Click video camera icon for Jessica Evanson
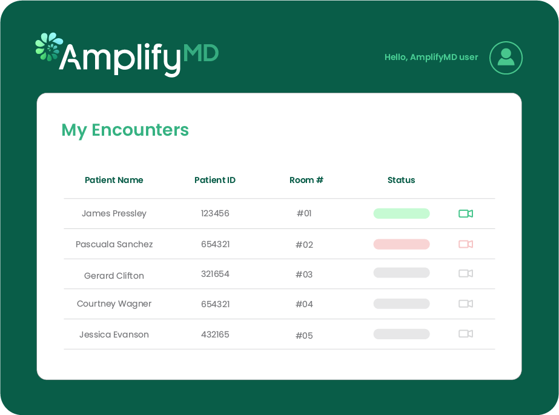This screenshot has width=559, height=415. click(x=466, y=334)
